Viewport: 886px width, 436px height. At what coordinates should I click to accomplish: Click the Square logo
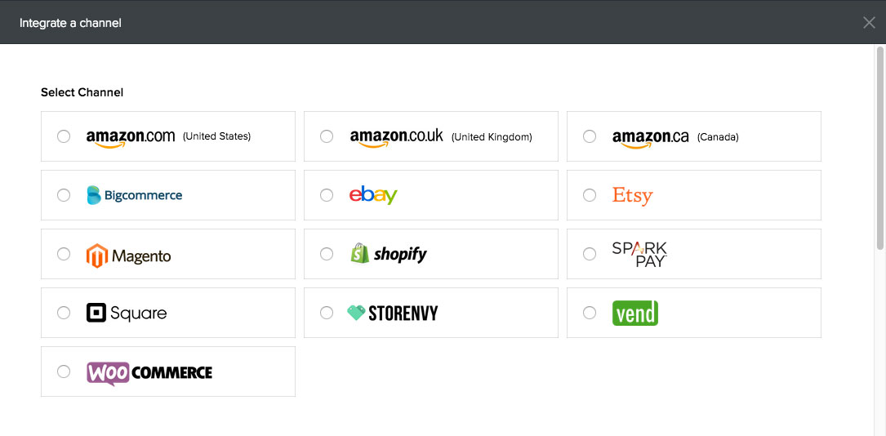point(127,313)
